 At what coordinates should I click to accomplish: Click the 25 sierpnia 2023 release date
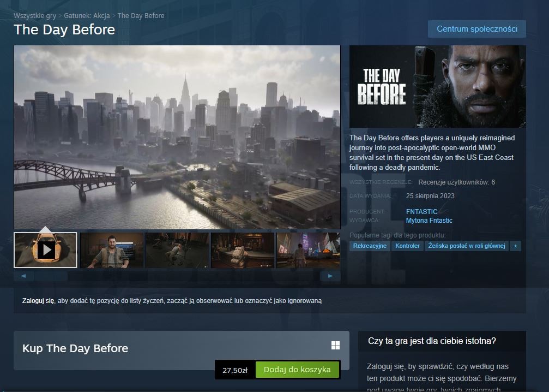click(x=430, y=195)
